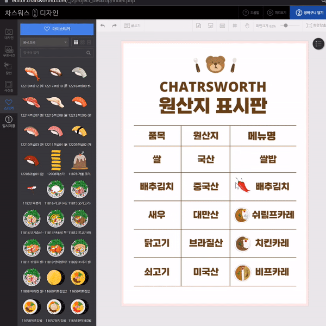The width and height of the screenshot is (326, 326).
Task: Switch sticker list to medium grid view
Action: pyautogui.click(x=83, y=42)
